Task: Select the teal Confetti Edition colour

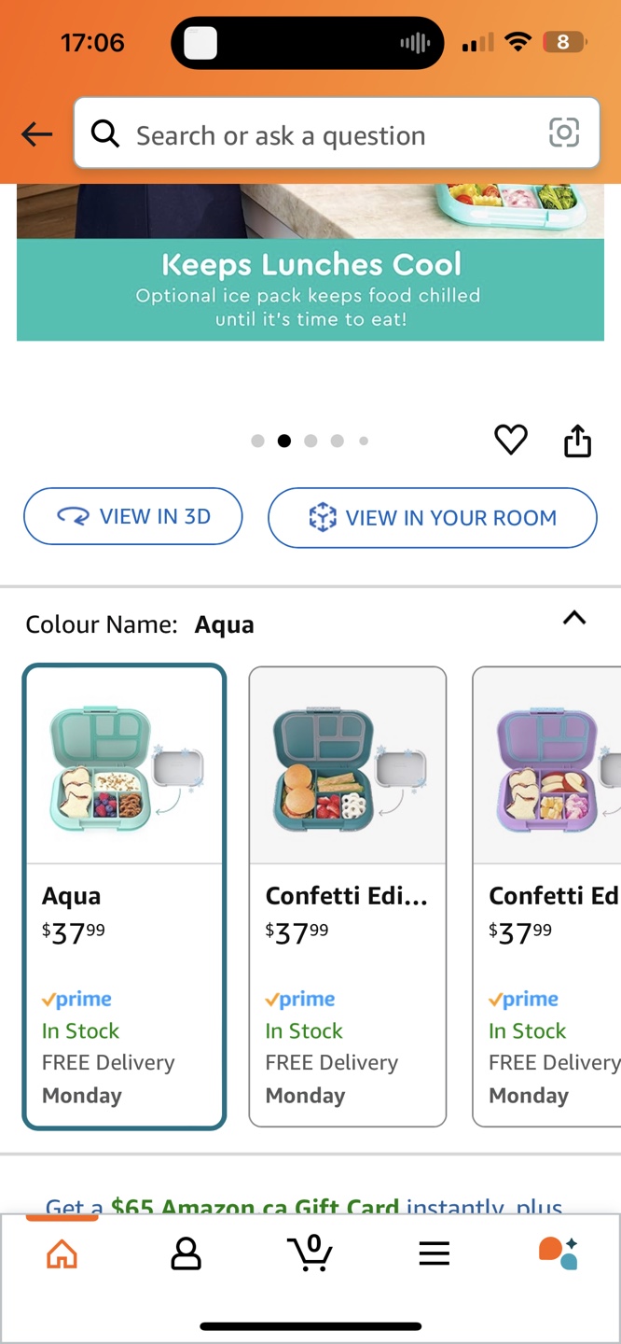Action: pos(348,896)
